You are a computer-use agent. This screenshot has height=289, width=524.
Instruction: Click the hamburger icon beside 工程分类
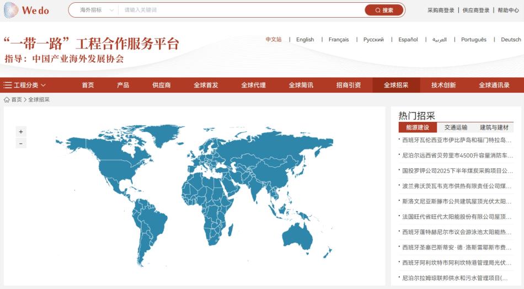coord(7,85)
